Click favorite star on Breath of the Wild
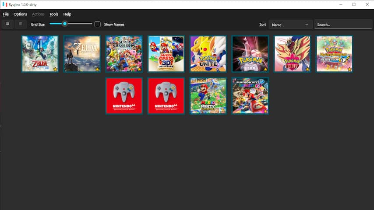 pos(97,70)
